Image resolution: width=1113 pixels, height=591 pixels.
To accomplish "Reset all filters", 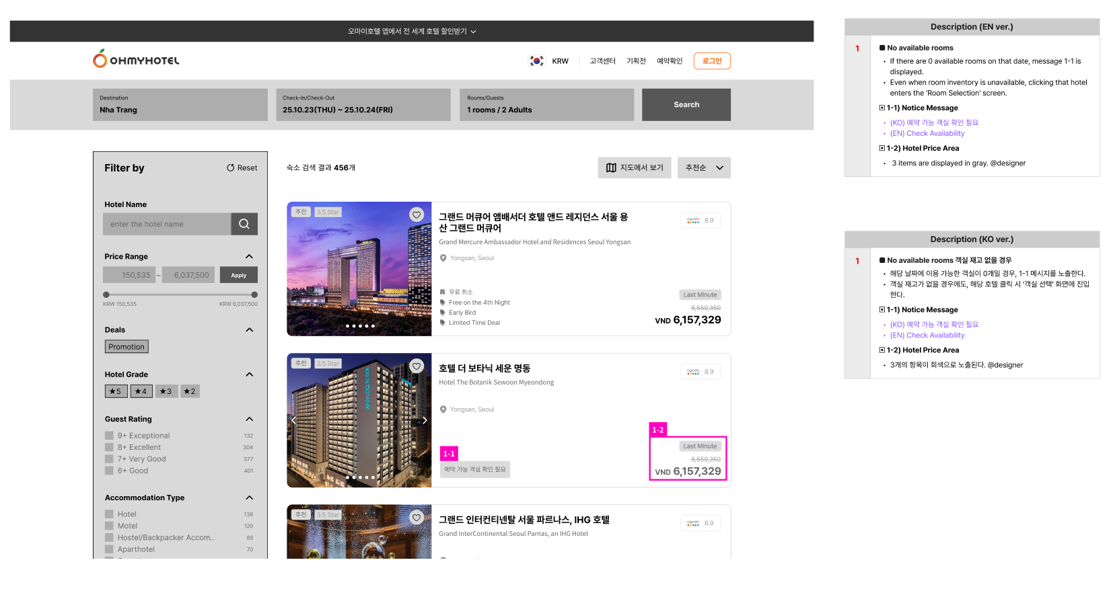I will pos(242,168).
